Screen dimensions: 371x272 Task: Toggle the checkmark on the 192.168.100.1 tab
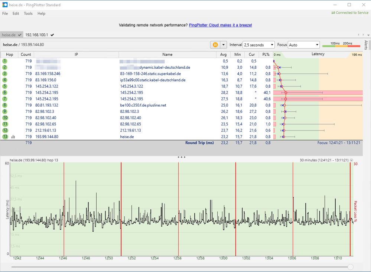tap(52, 34)
